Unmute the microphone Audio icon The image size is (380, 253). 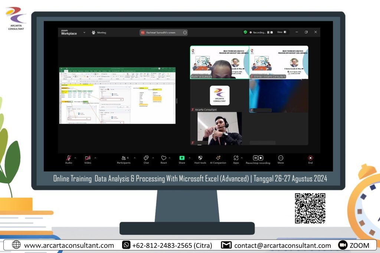tap(69, 158)
